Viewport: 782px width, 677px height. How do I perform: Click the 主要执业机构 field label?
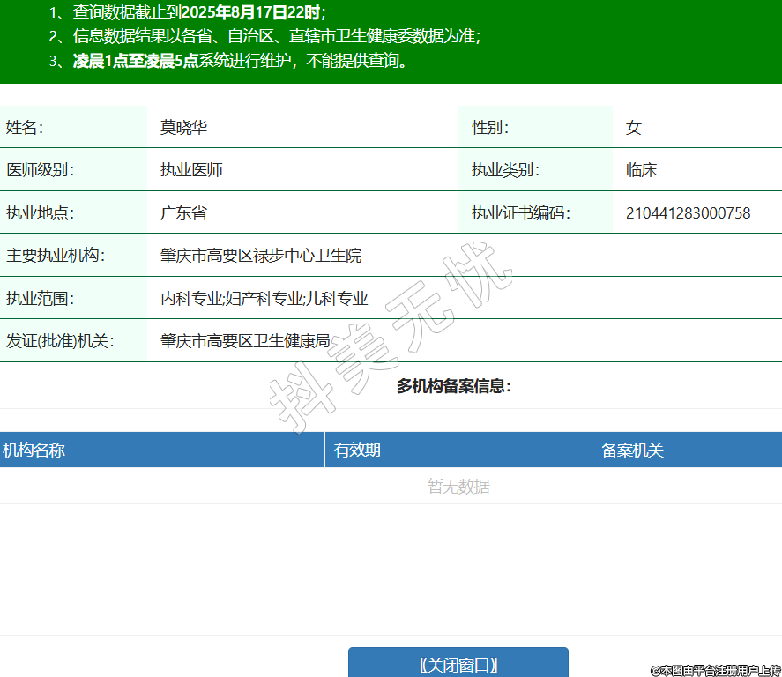(56, 256)
